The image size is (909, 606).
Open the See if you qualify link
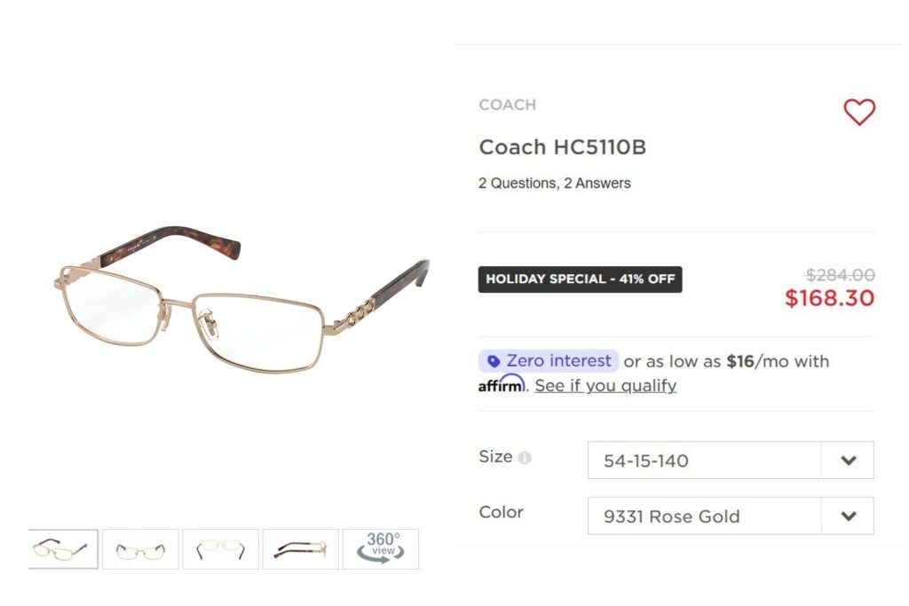605,384
